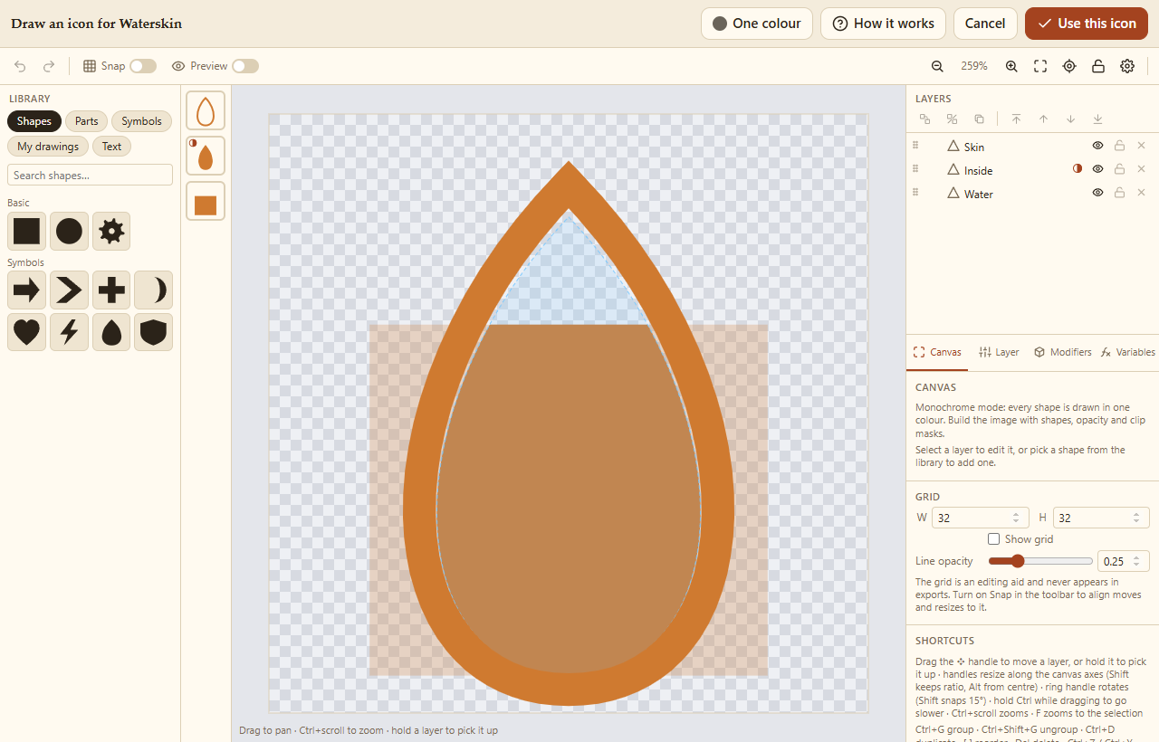The width and height of the screenshot is (1159, 742).
Task: Hide the Skin layer via eye icon
Action: 1097,146
